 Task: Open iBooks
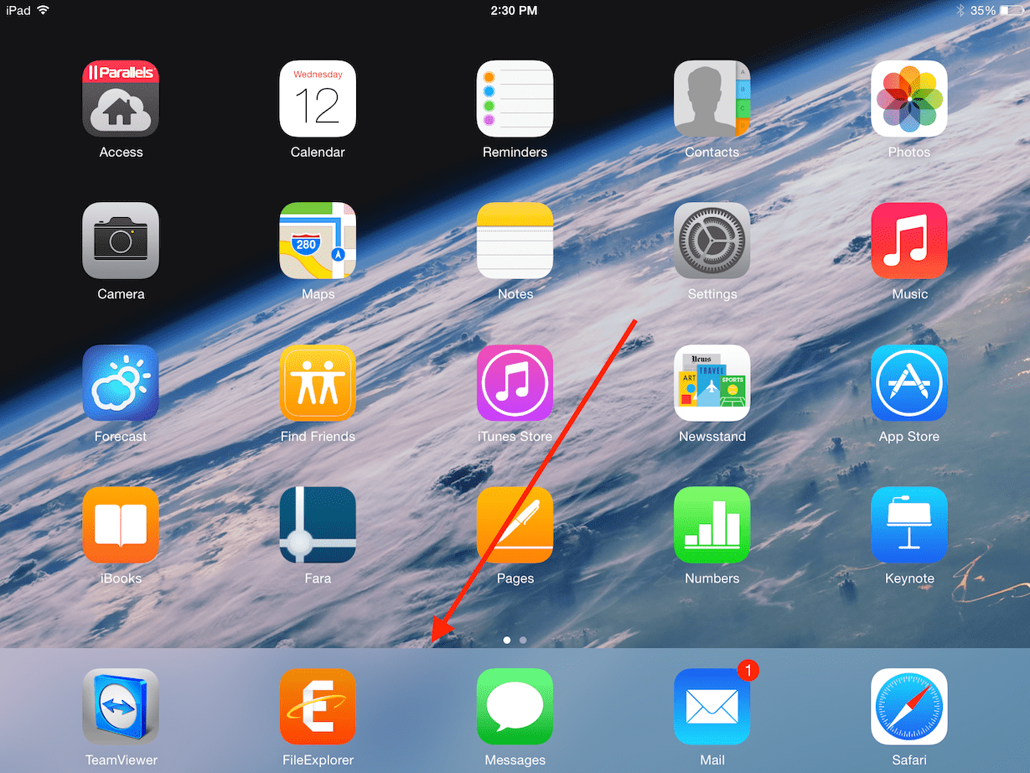coord(121,525)
